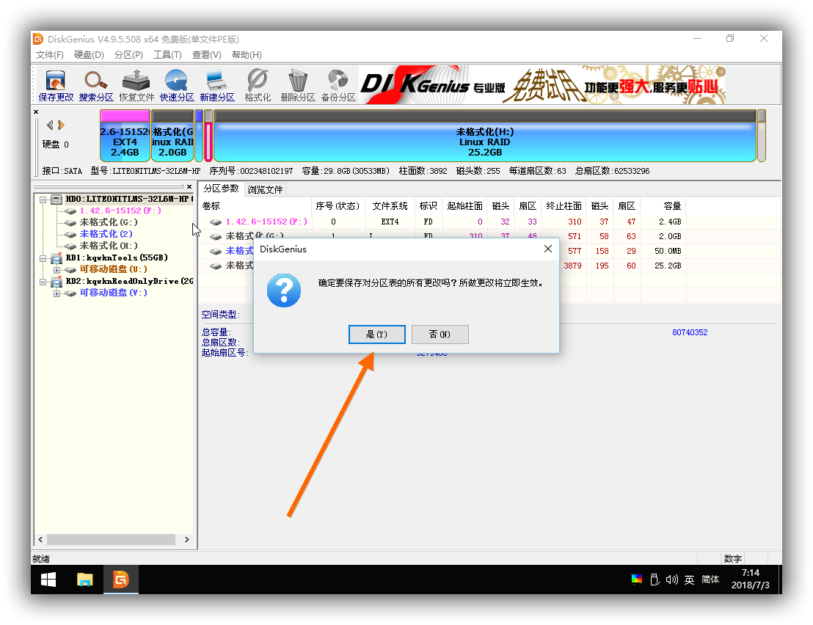Click the 英 input language indicator
813x625 pixels.
point(689,580)
